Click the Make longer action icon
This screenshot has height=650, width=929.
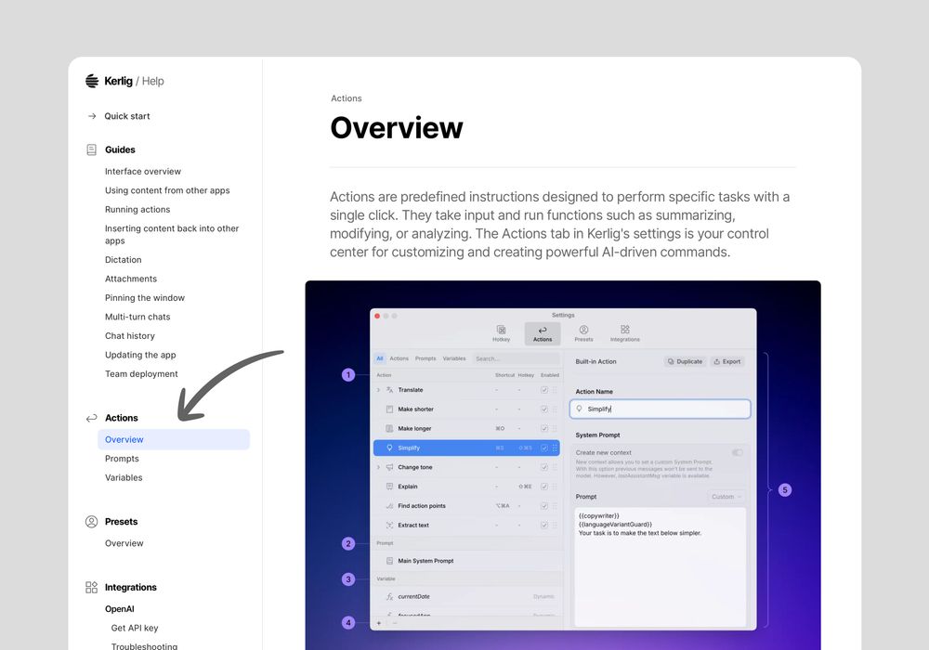[389, 429]
